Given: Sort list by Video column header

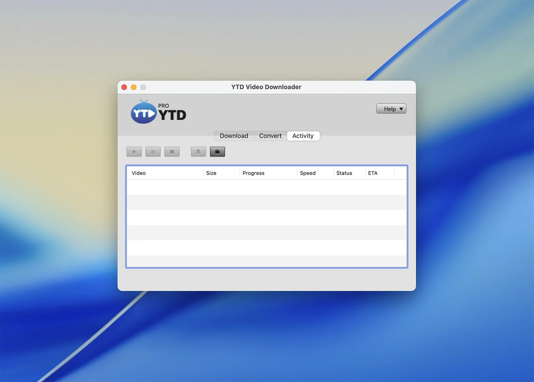Looking at the screenshot, I should [x=139, y=173].
